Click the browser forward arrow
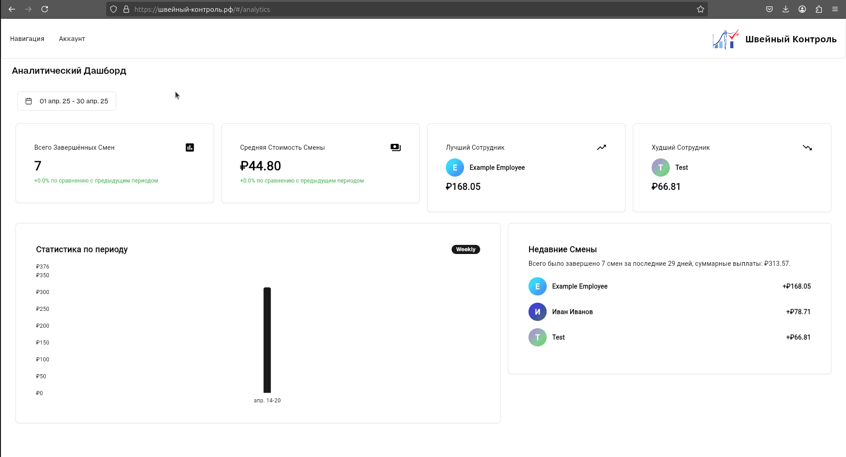The height and width of the screenshot is (457, 846). [x=28, y=9]
